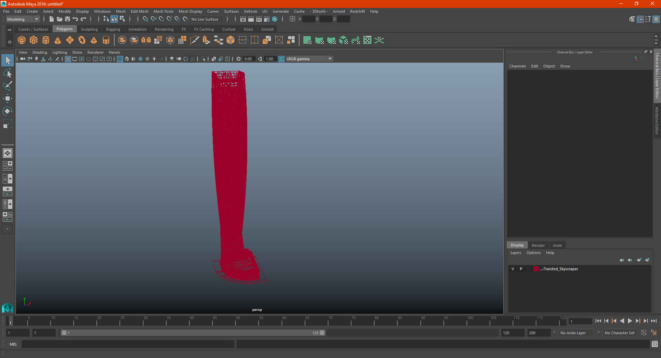Click the playback end time field 120
This screenshot has width=661, height=358.
point(513,333)
